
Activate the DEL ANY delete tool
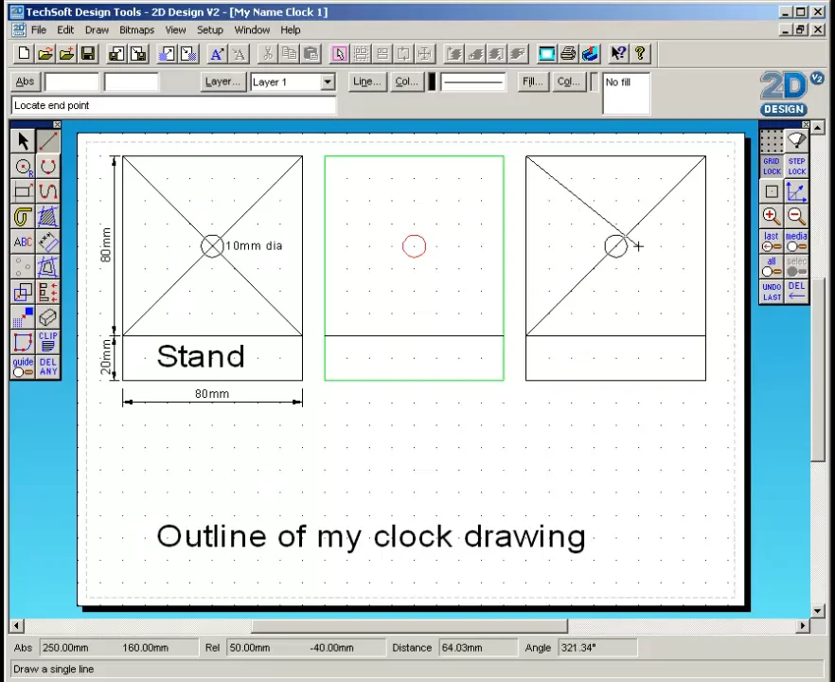48,368
